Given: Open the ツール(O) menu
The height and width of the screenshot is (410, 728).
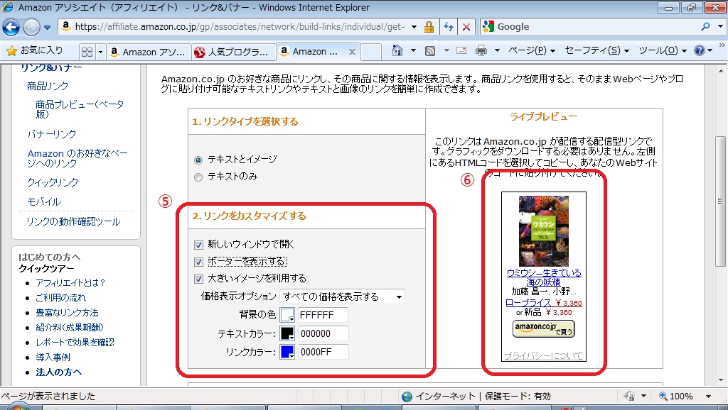Looking at the screenshot, I should (663, 50).
